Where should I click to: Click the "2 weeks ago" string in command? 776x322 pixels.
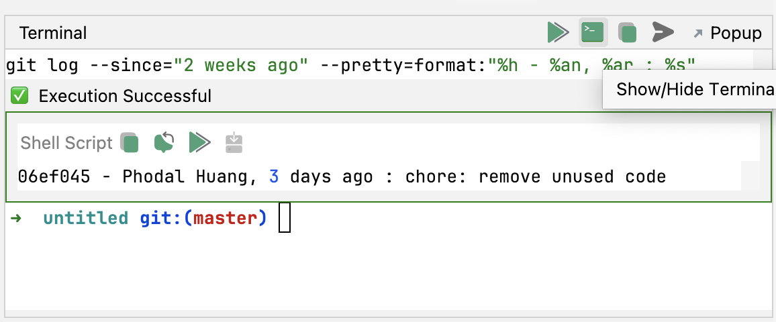pos(241,65)
